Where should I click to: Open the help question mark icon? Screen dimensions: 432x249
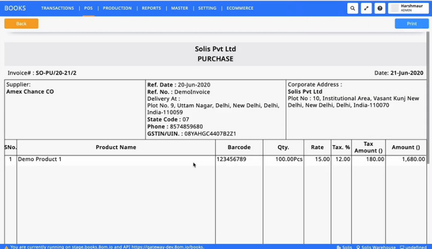click(x=380, y=8)
